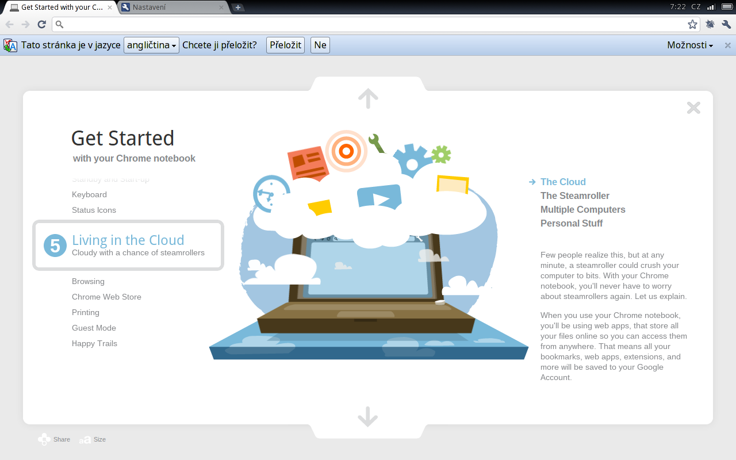736x460 pixels.
Task: Click the browser forward arrow
Action: [25, 24]
